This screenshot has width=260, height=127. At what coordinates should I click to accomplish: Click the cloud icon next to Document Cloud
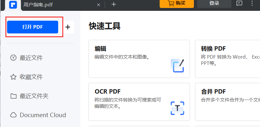point(13,115)
